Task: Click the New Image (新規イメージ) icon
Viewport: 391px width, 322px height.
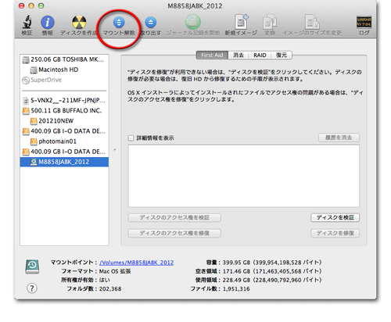Action: tap(241, 22)
